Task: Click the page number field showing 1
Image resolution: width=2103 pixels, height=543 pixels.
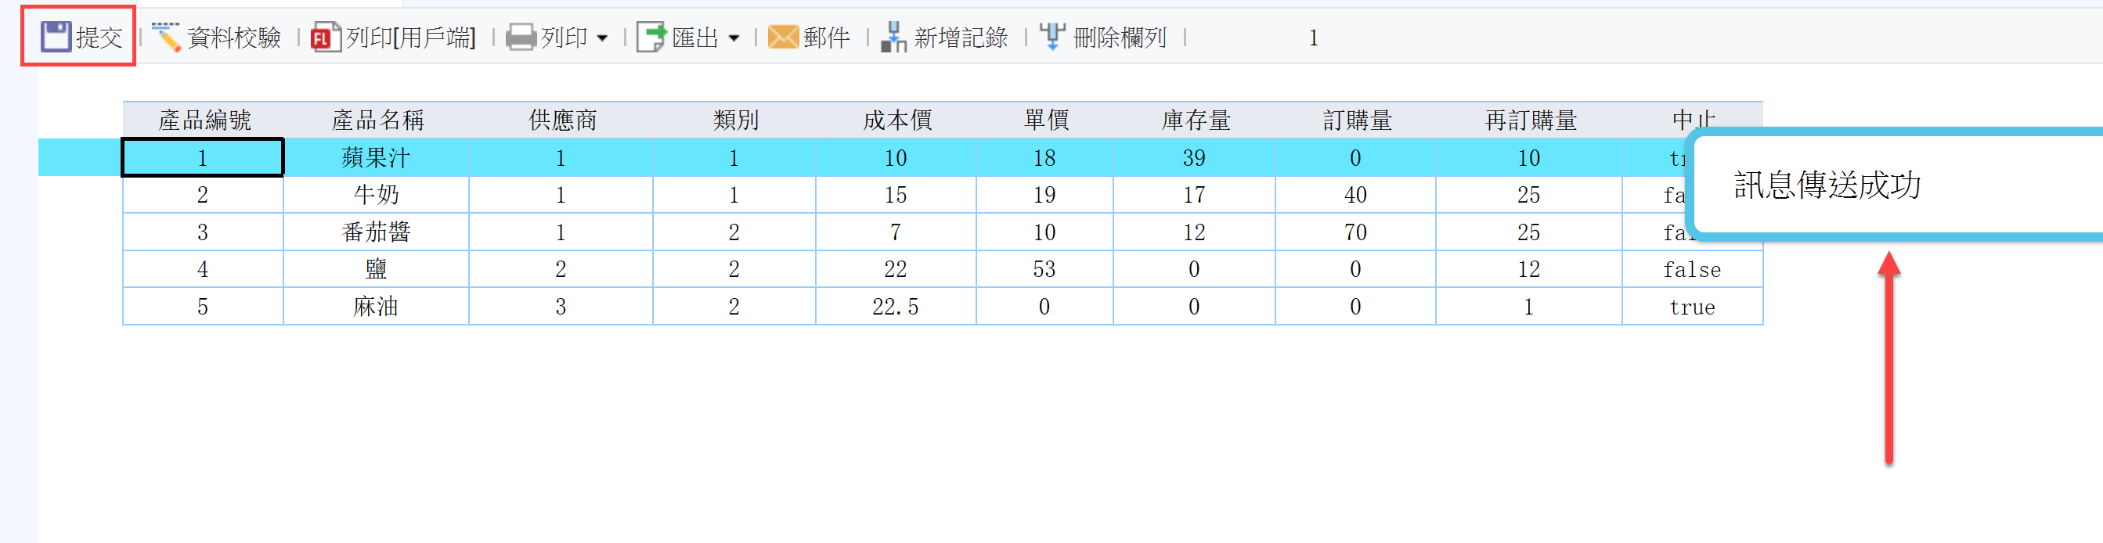Action: (1313, 38)
